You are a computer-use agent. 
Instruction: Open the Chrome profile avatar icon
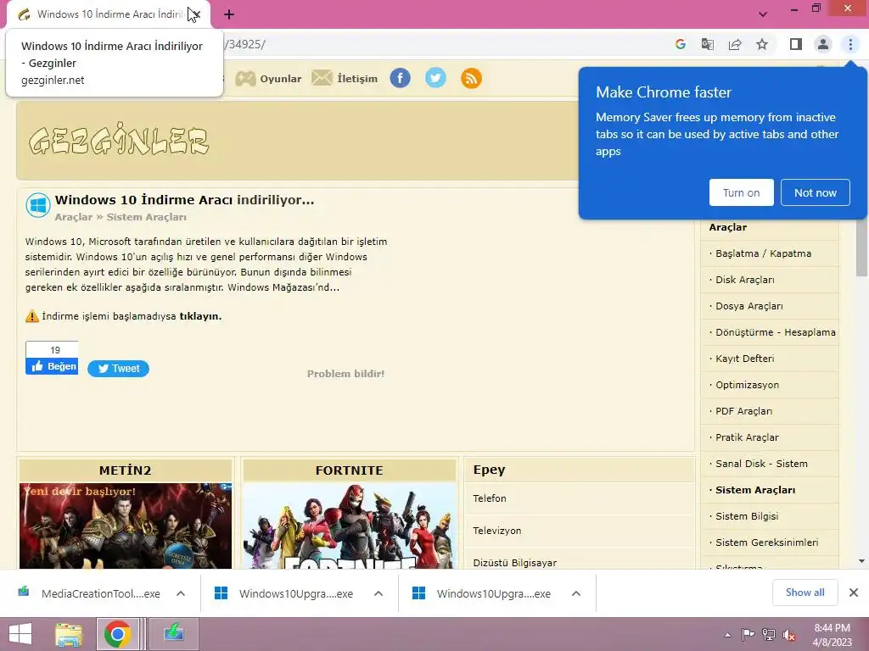point(823,44)
